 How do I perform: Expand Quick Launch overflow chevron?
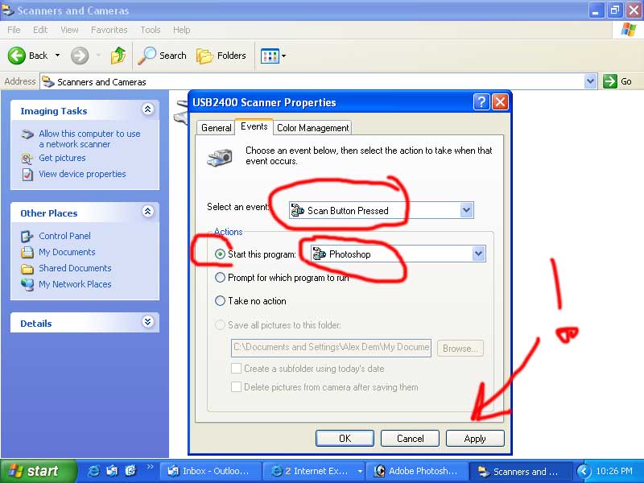tap(151, 467)
